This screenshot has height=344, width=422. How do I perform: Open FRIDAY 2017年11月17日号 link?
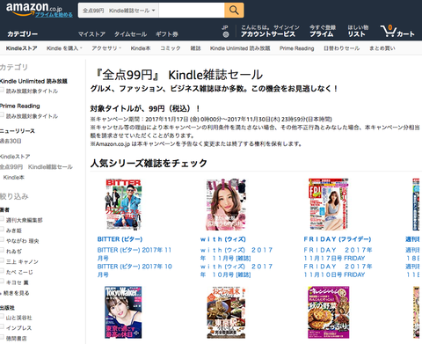[x=338, y=254]
